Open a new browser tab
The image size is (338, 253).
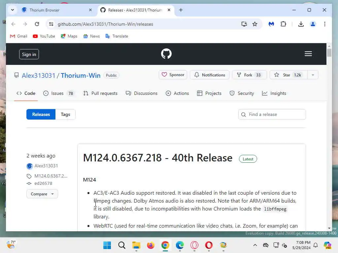coord(181,10)
